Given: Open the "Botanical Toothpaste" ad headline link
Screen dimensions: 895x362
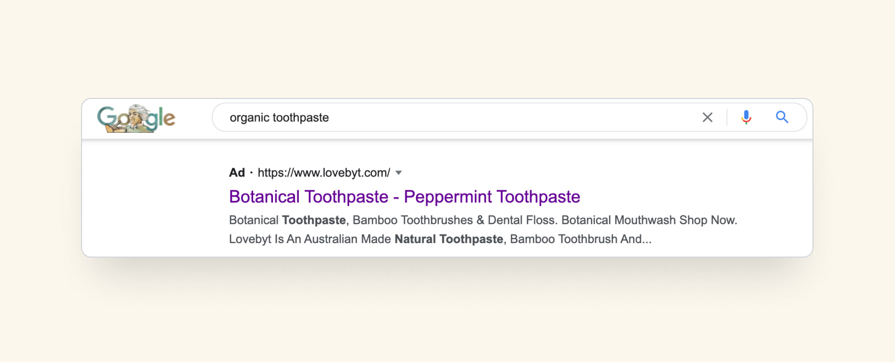Looking at the screenshot, I should click(x=308, y=197).
